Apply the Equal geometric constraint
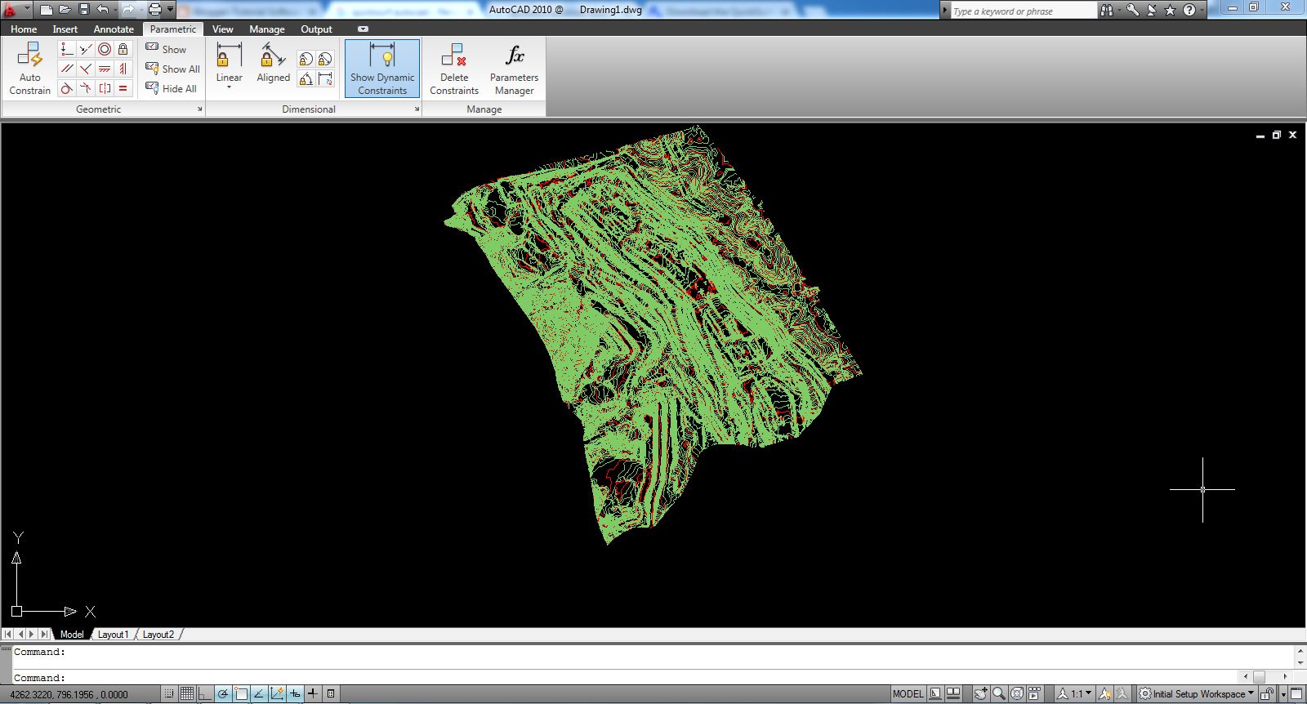This screenshot has width=1307, height=704. 123,88
